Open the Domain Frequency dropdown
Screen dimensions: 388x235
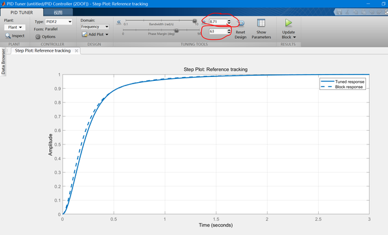[x=95, y=27]
